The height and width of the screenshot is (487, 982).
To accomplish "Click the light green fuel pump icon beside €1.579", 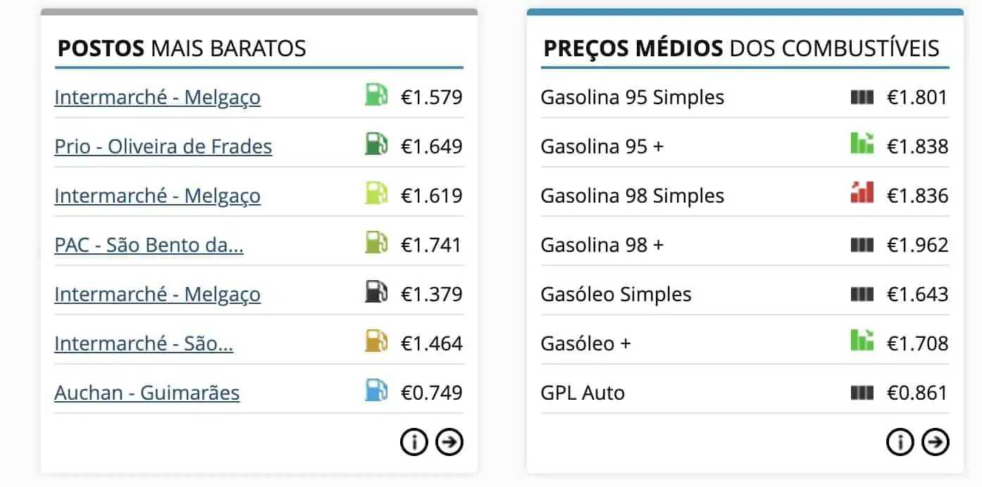I will click(x=376, y=95).
